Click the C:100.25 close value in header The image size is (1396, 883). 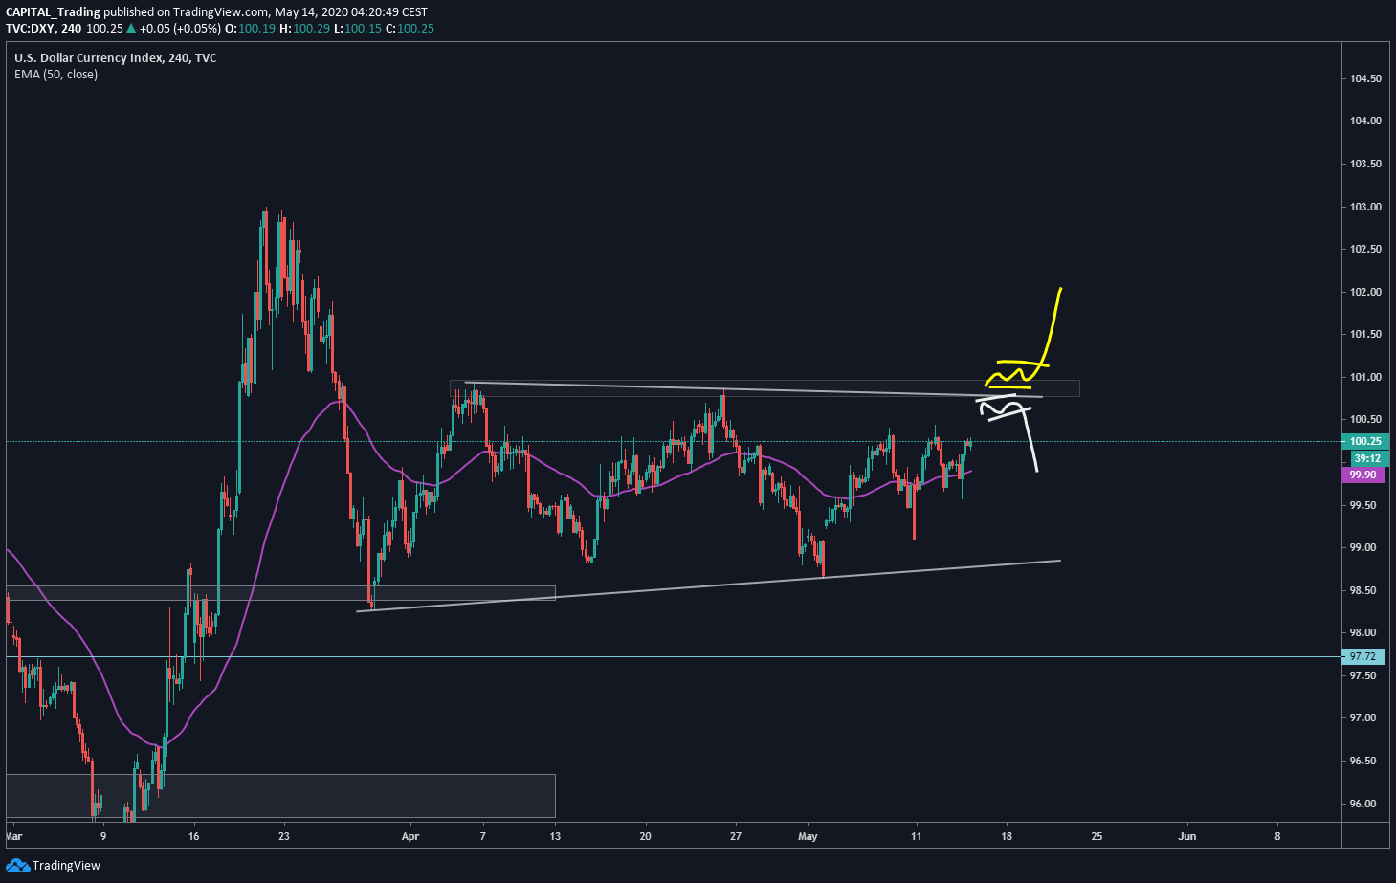coord(410,28)
